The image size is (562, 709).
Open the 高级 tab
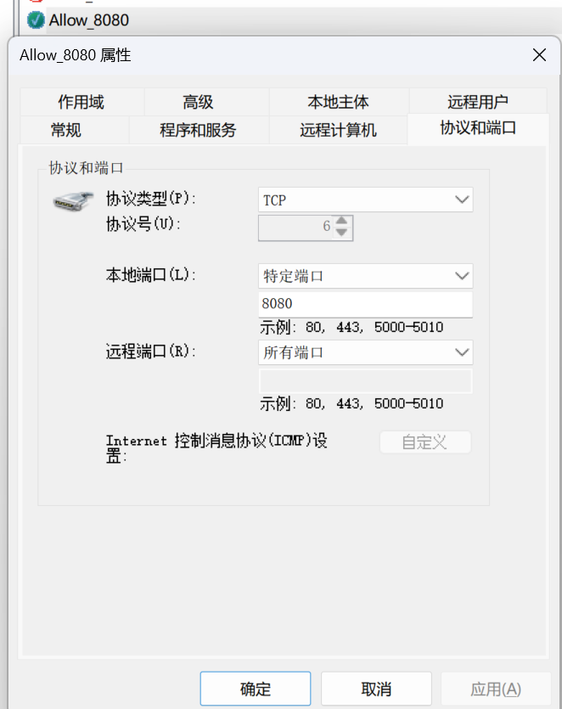pyautogui.click(x=198, y=103)
